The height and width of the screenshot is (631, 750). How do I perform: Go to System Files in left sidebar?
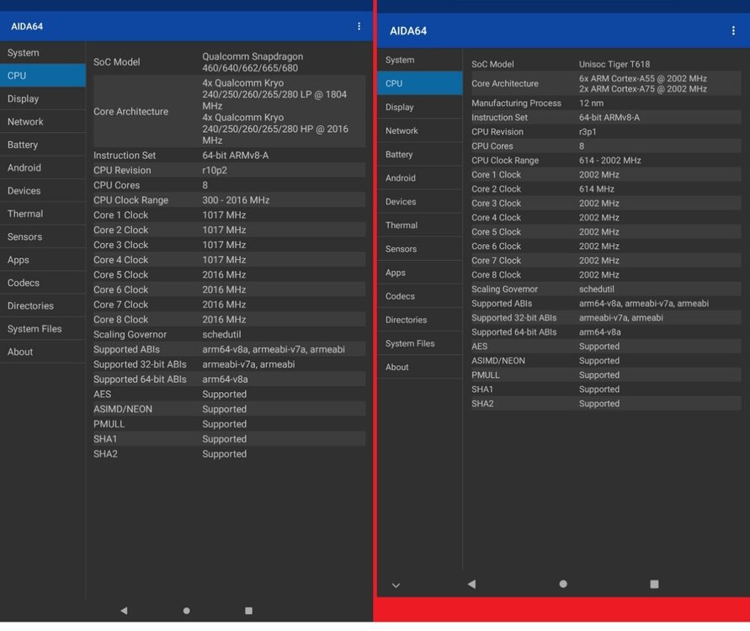(x=43, y=329)
